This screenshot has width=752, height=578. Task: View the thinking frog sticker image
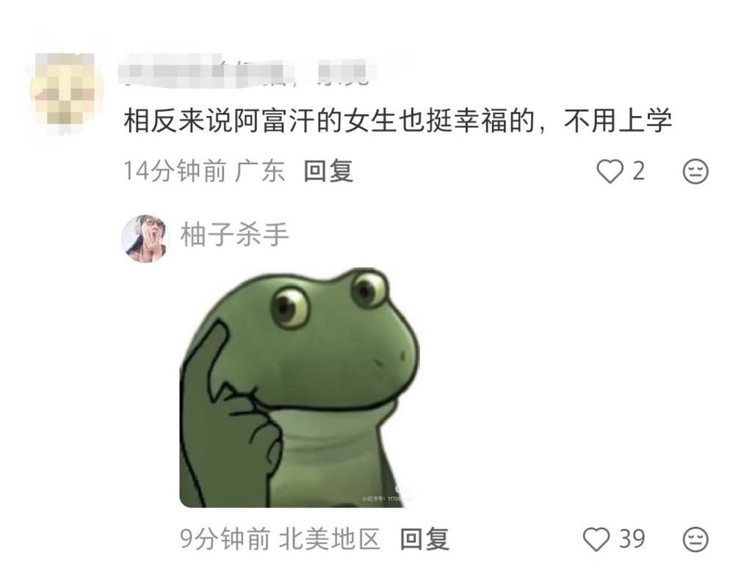coord(300,387)
